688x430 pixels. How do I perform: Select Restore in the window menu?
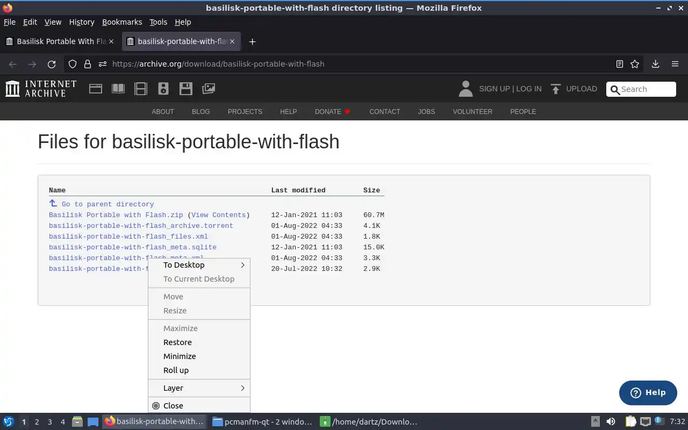[199, 342]
